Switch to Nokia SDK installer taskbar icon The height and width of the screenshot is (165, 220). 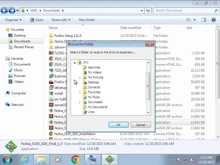pyautogui.click(x=110, y=160)
